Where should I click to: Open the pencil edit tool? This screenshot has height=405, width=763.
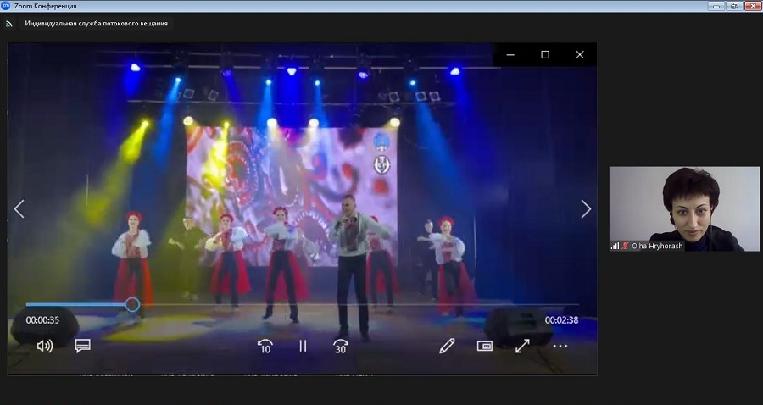tap(447, 346)
